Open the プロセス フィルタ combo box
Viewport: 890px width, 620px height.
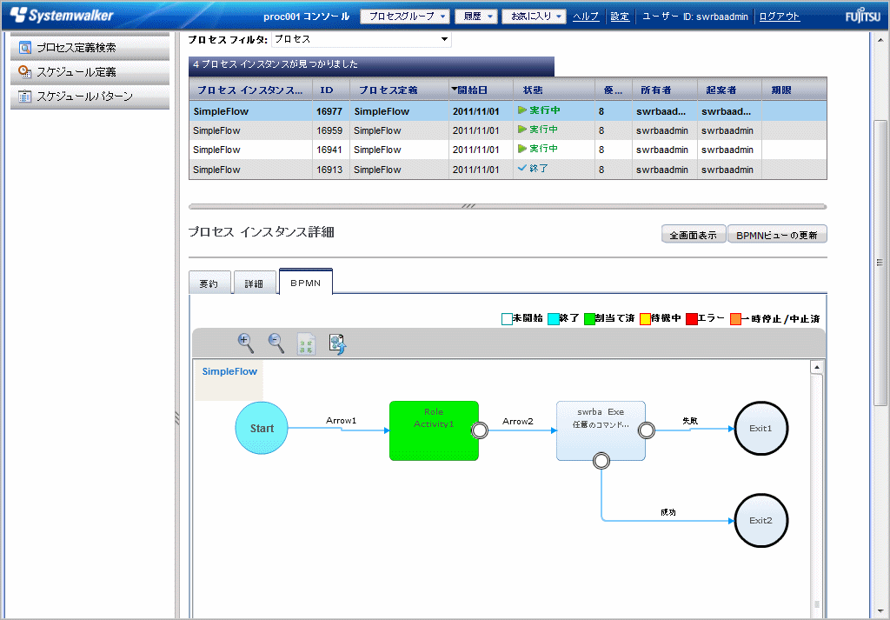[362, 39]
